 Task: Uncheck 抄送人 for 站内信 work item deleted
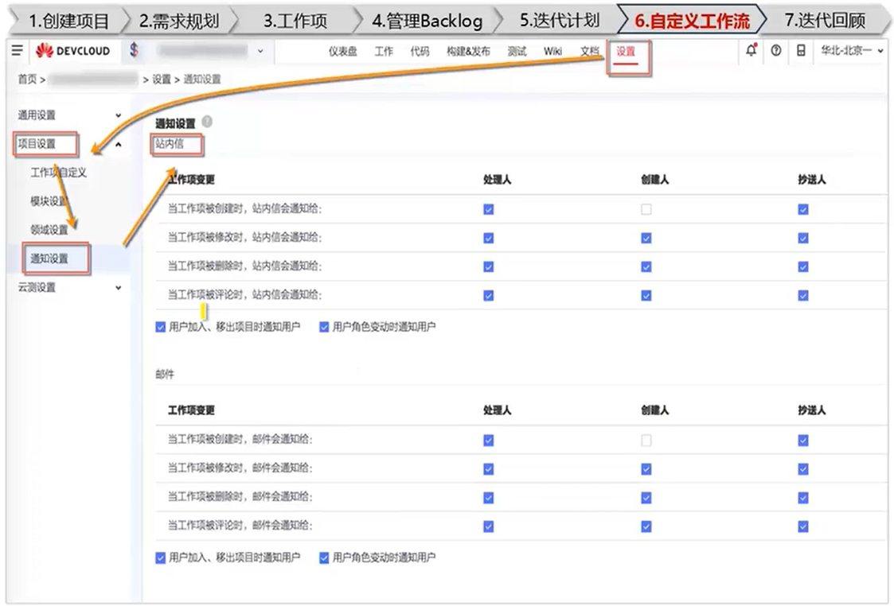pyautogui.click(x=803, y=266)
